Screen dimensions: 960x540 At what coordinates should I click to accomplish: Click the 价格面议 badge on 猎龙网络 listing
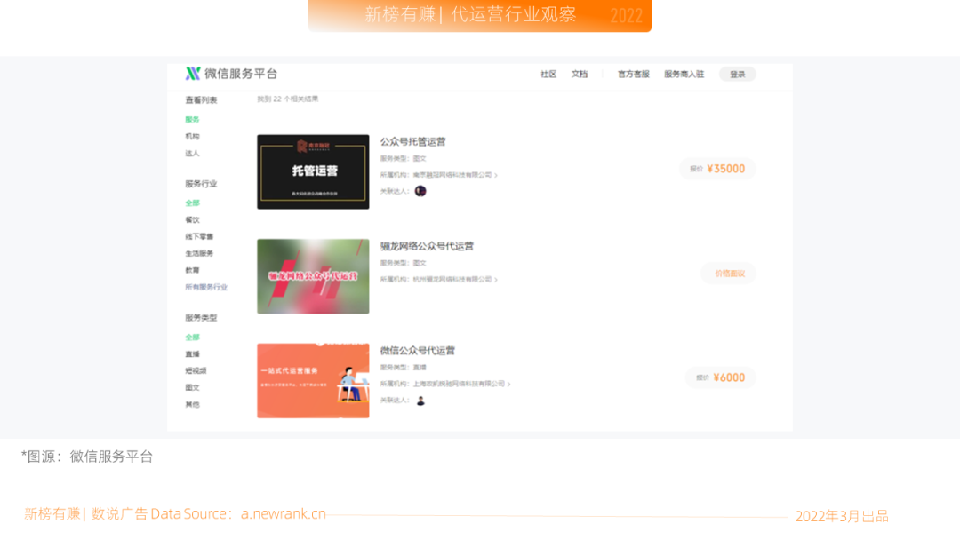pos(727,273)
